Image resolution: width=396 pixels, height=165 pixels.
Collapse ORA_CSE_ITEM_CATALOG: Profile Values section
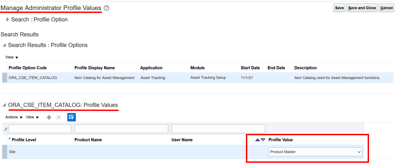click(x=4, y=105)
